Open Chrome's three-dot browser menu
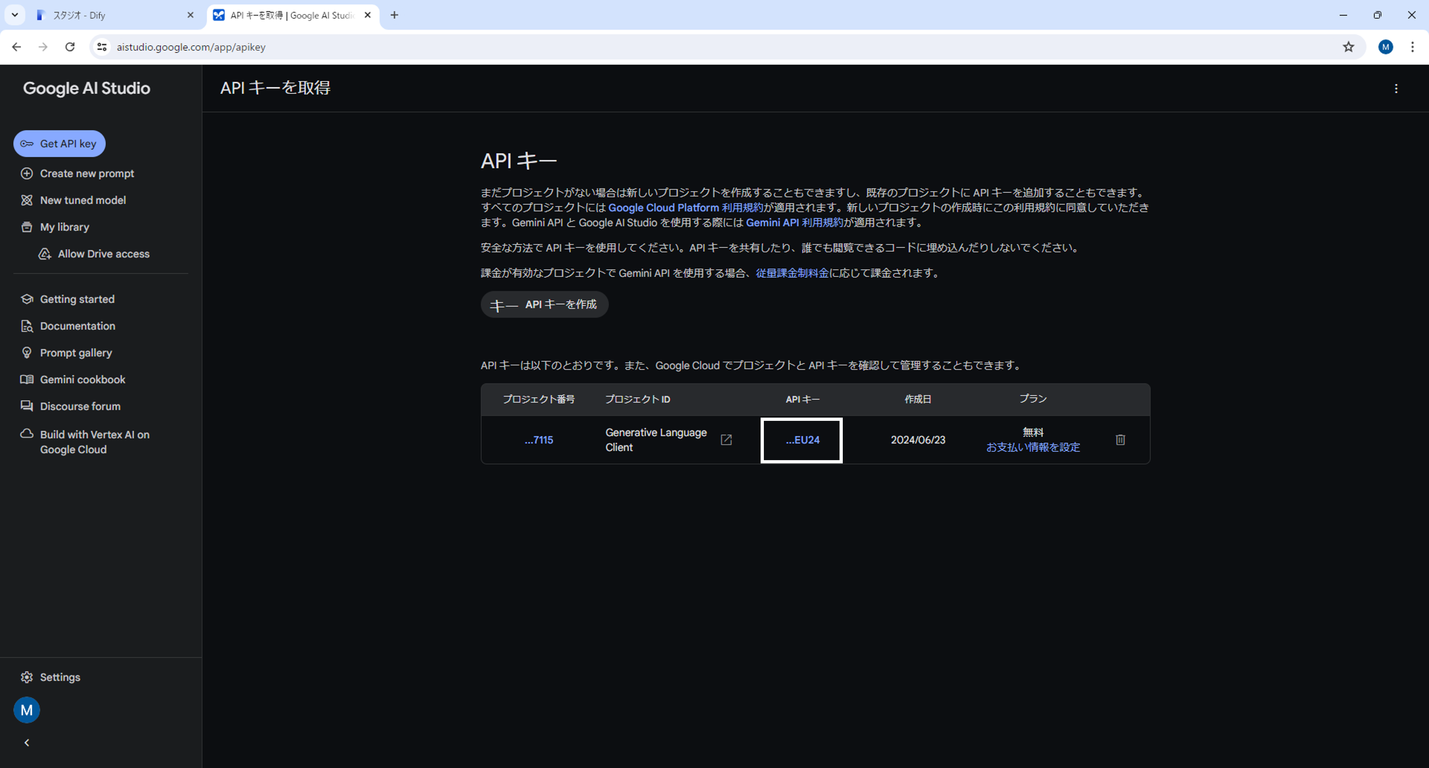This screenshot has width=1429, height=768. click(x=1412, y=47)
